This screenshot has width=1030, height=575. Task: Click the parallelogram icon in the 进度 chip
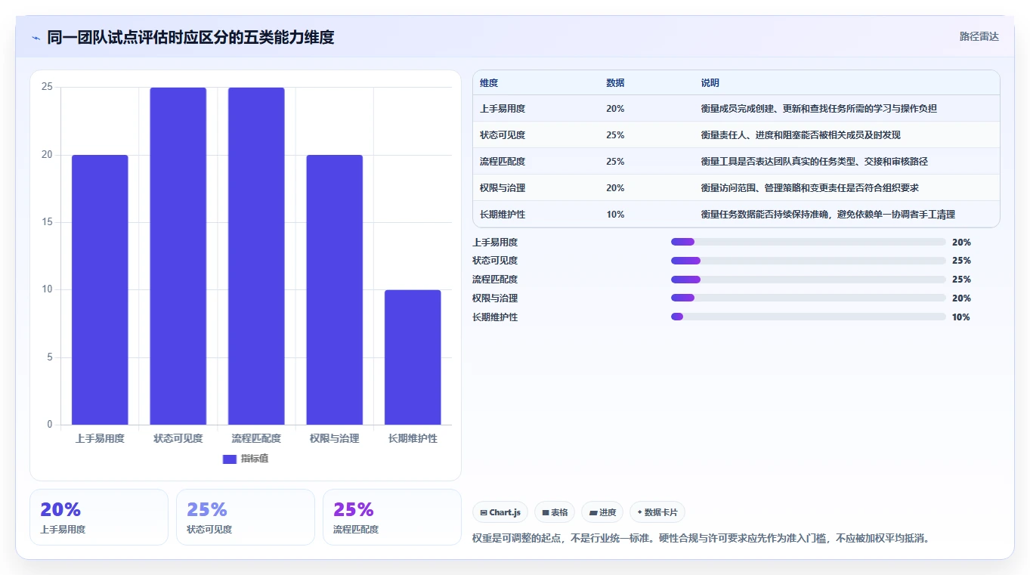[593, 512]
